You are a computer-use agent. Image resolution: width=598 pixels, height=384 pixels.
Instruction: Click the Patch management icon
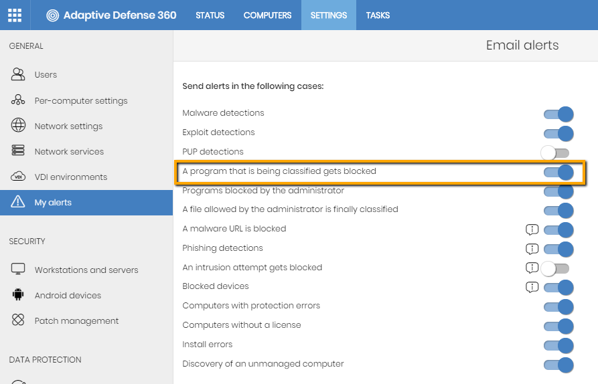pyautogui.click(x=18, y=320)
